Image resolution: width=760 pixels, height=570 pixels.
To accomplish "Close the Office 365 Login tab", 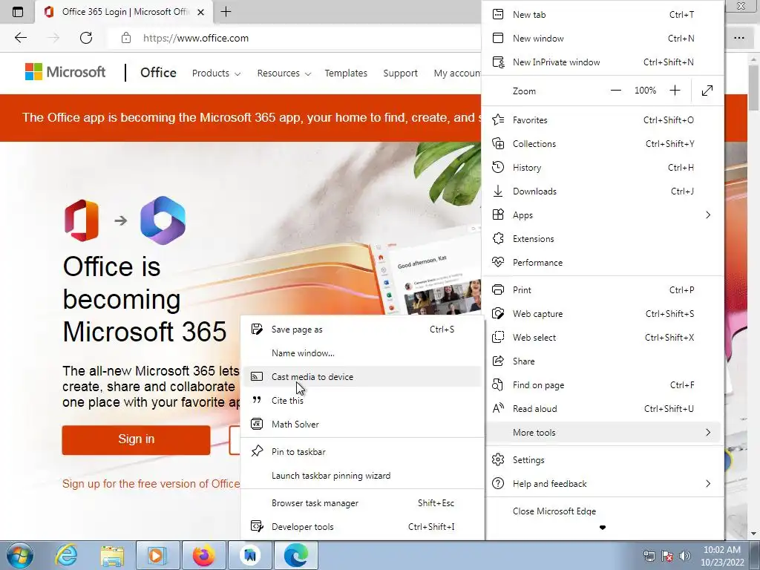I will [x=200, y=12].
